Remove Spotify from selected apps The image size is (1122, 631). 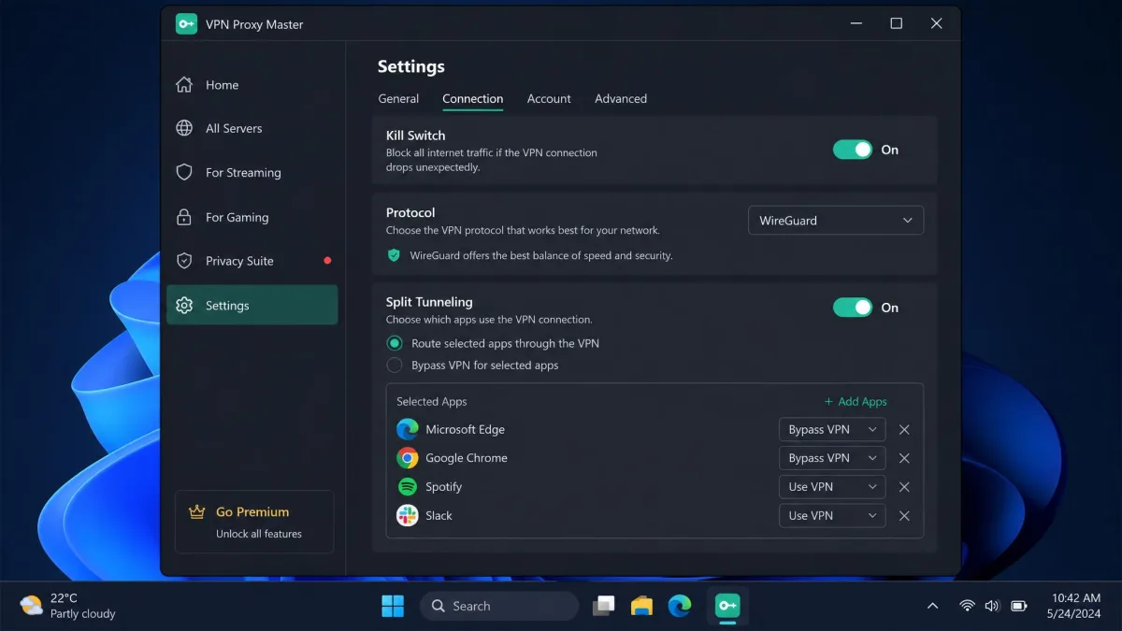tap(904, 487)
